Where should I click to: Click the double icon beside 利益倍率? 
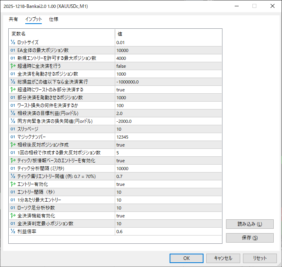click(13, 231)
